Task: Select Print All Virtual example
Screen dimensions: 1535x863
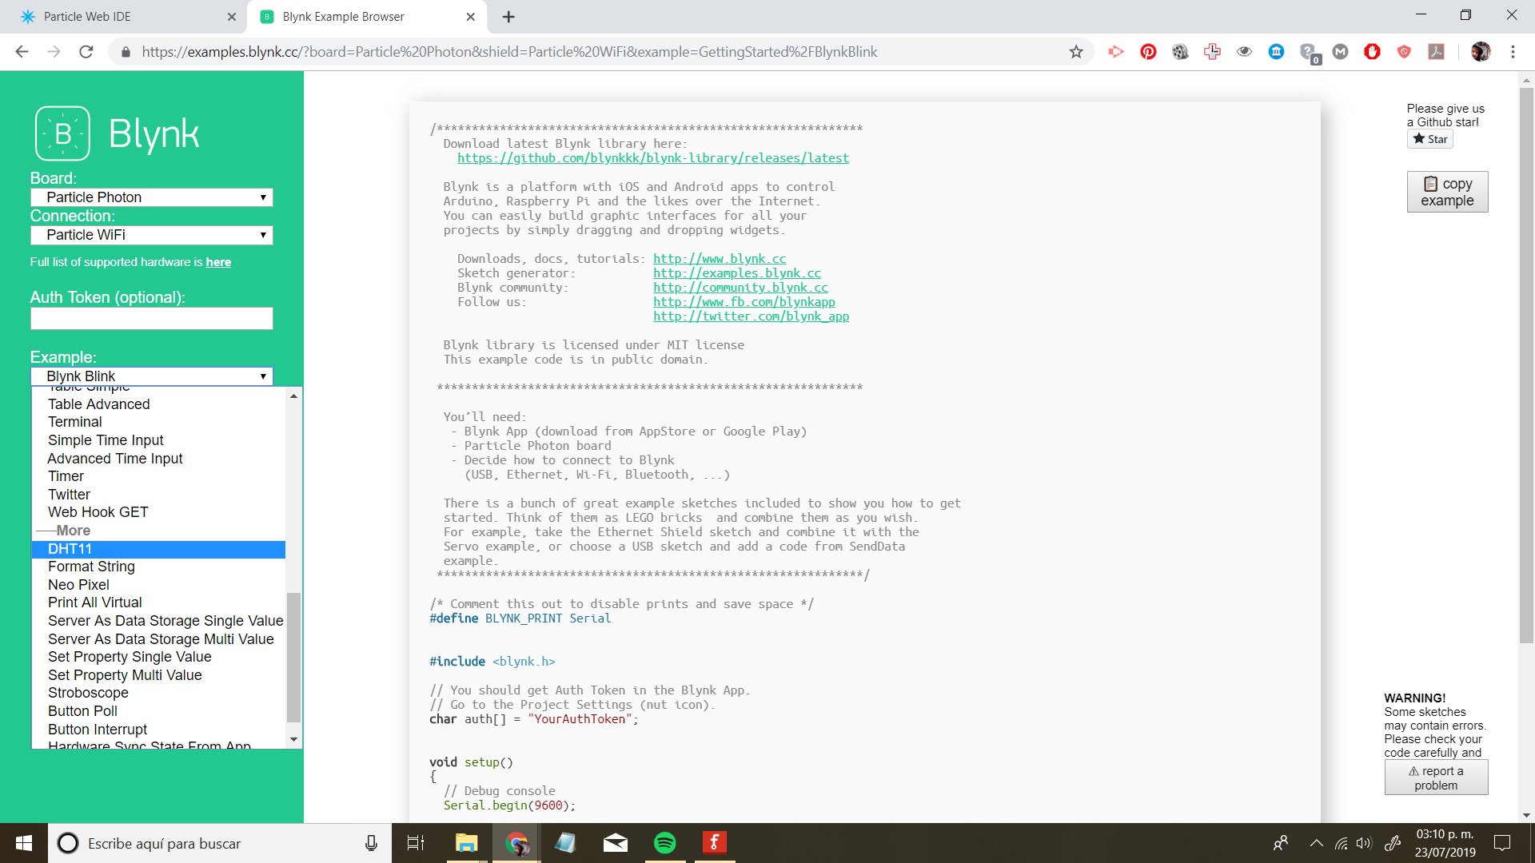Action: [158, 603]
